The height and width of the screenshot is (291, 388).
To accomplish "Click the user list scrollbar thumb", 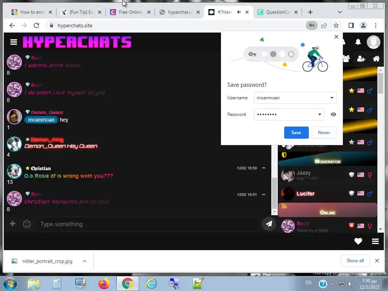I will point(380,83).
